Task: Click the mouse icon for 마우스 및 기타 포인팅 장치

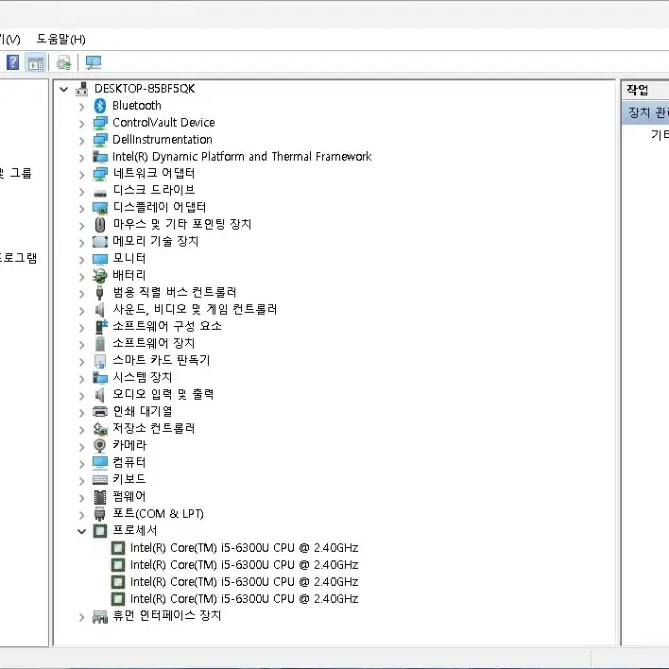Action: click(100, 225)
